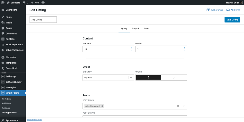244x122 pixels.
Task: Click the Crocoblock crescent icon
Action: tap(3, 68)
